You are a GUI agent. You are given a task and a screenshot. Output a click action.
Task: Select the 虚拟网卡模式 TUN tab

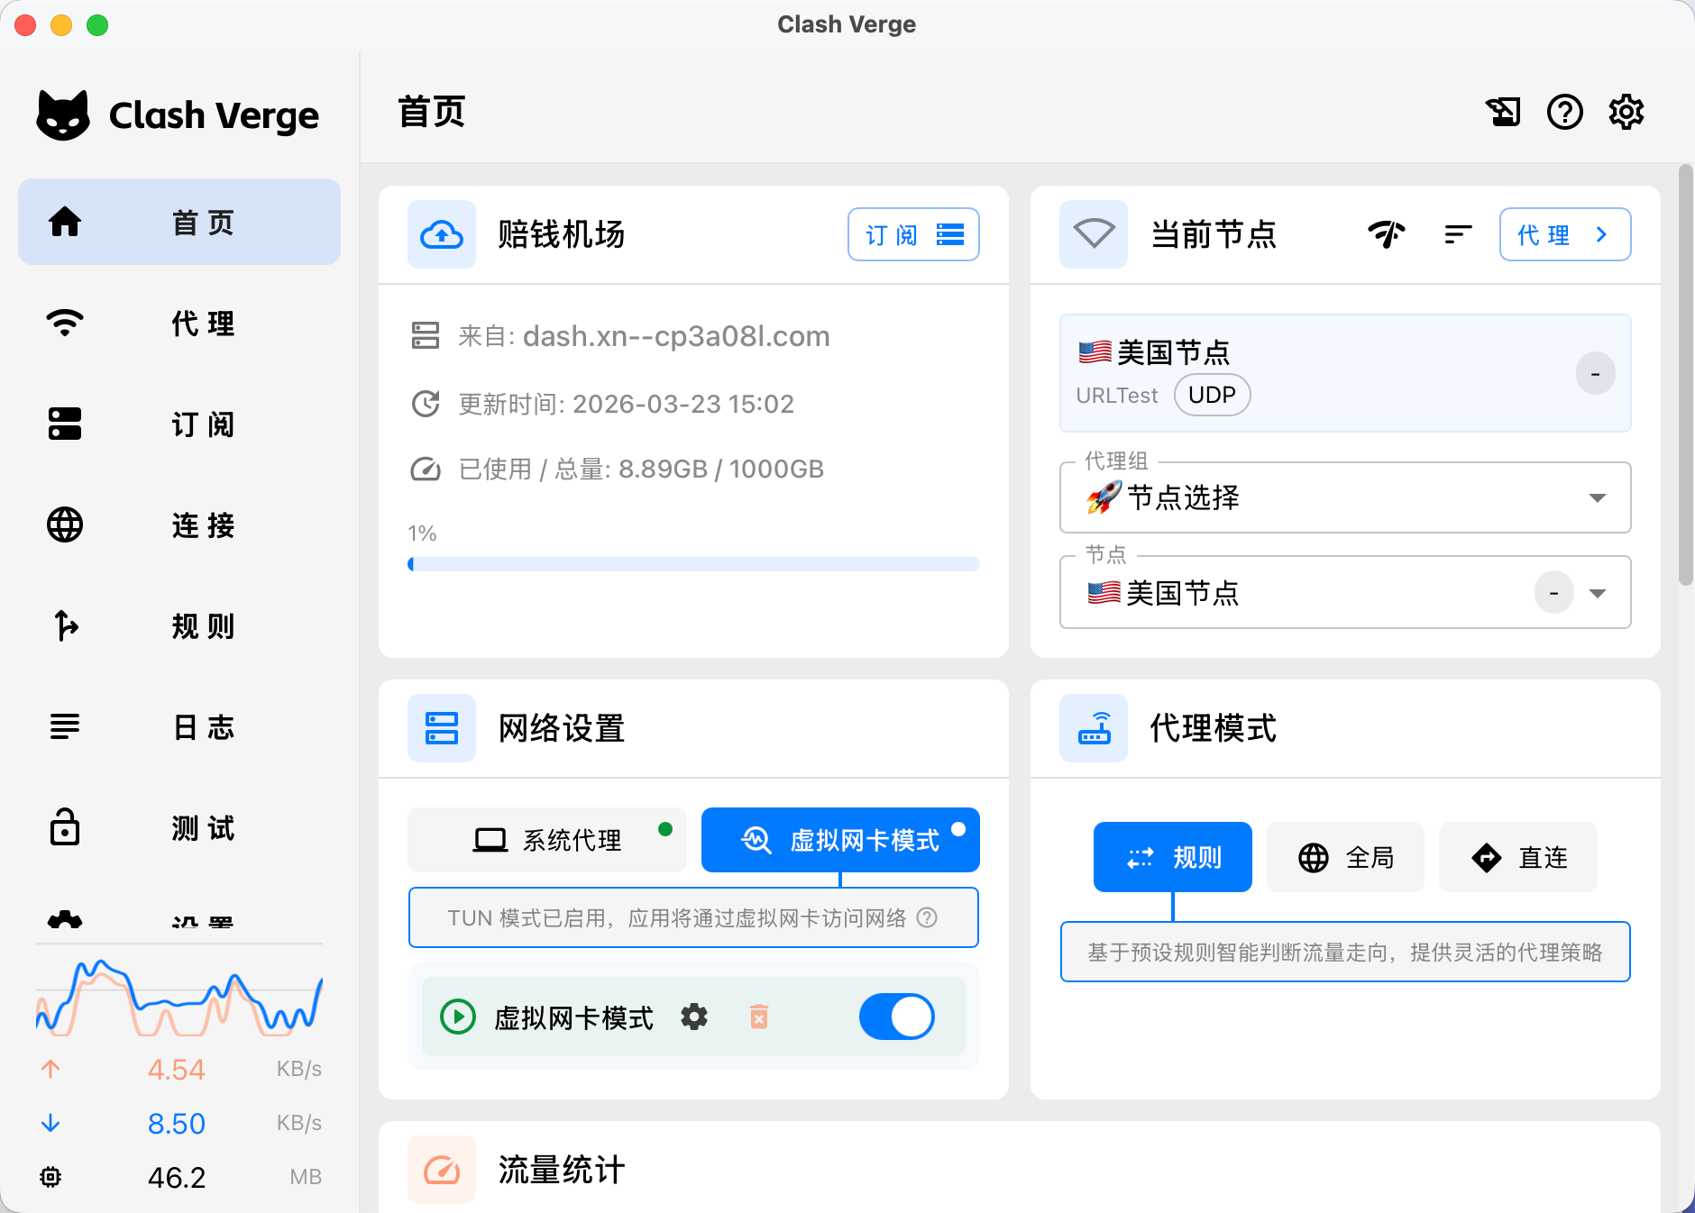click(x=840, y=840)
